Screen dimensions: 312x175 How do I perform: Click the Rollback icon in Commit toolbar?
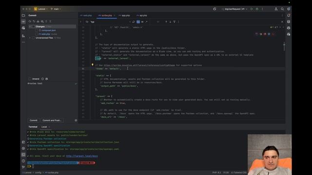click(x=34, y=21)
